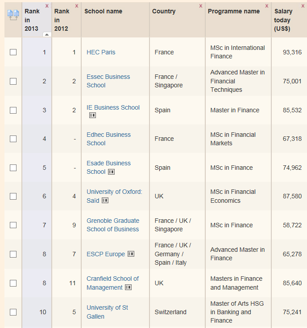The height and width of the screenshot is (328, 307).
Task: Open Cranfield School of Management link
Action: click(x=112, y=283)
